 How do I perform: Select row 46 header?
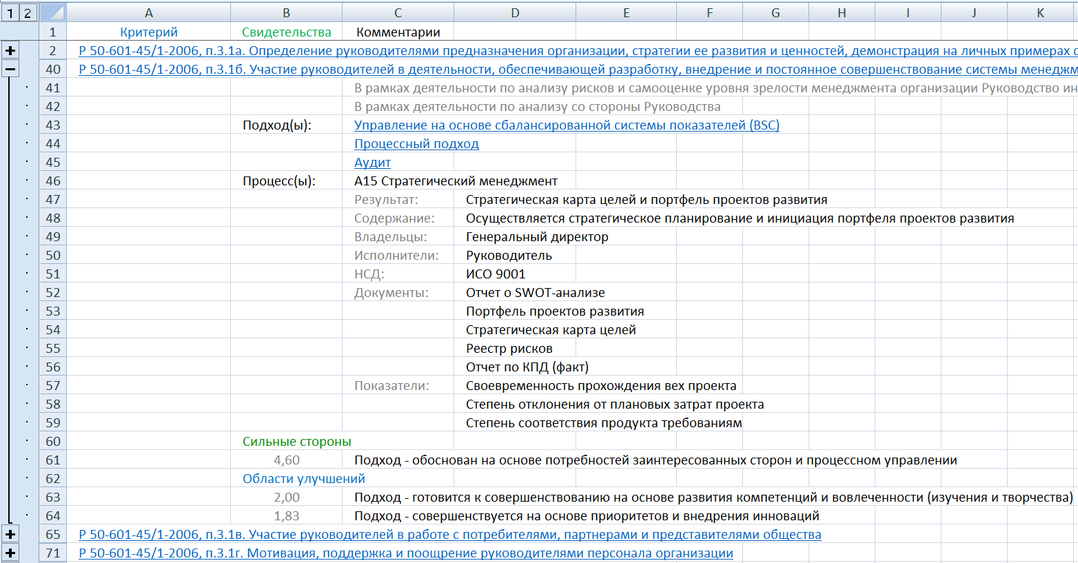point(53,181)
